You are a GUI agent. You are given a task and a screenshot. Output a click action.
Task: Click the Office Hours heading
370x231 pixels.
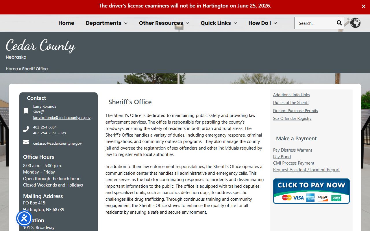point(38,157)
